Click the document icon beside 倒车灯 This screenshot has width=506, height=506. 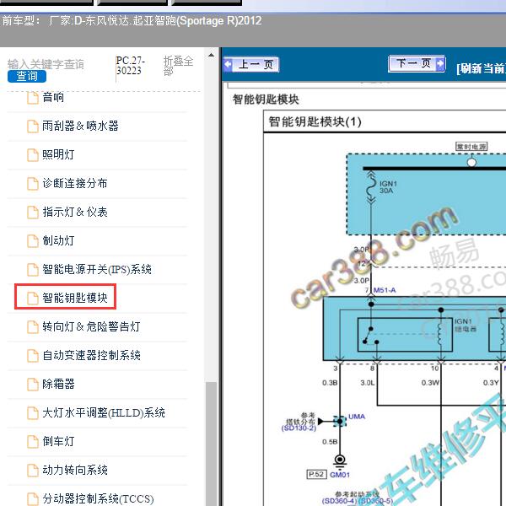click(33, 442)
